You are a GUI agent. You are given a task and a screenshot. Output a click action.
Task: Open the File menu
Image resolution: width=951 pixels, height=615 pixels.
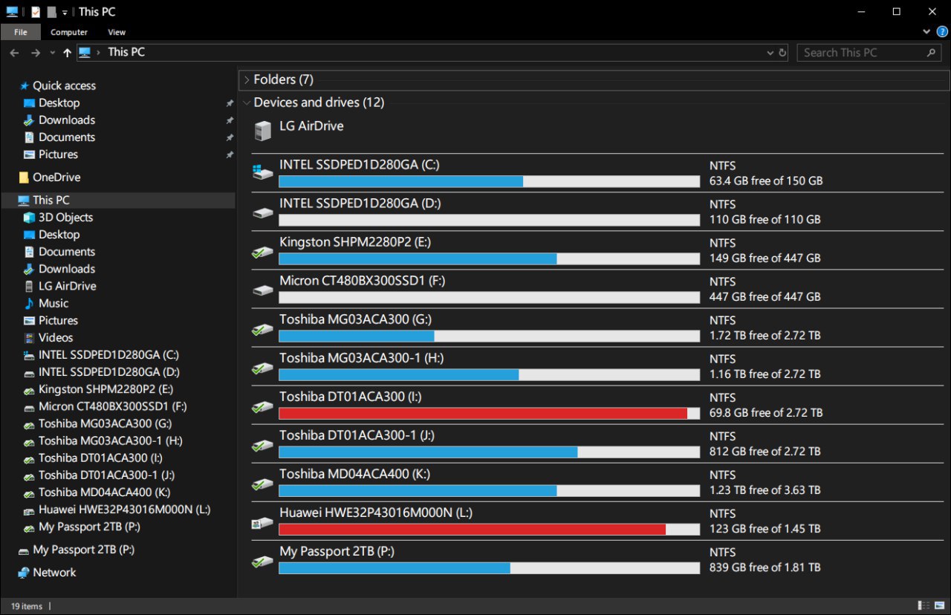tap(21, 32)
